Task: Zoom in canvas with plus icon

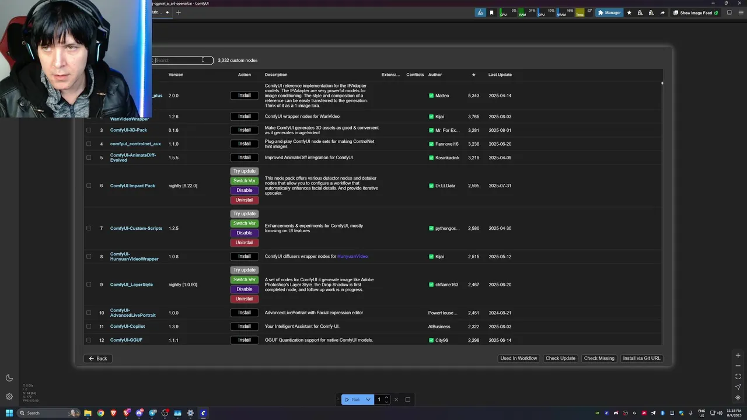Action: click(738, 355)
